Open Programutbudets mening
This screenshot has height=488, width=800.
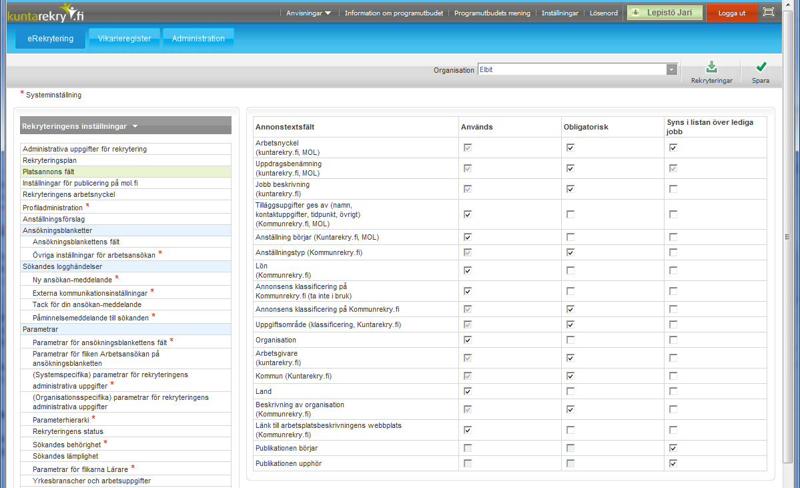point(492,13)
